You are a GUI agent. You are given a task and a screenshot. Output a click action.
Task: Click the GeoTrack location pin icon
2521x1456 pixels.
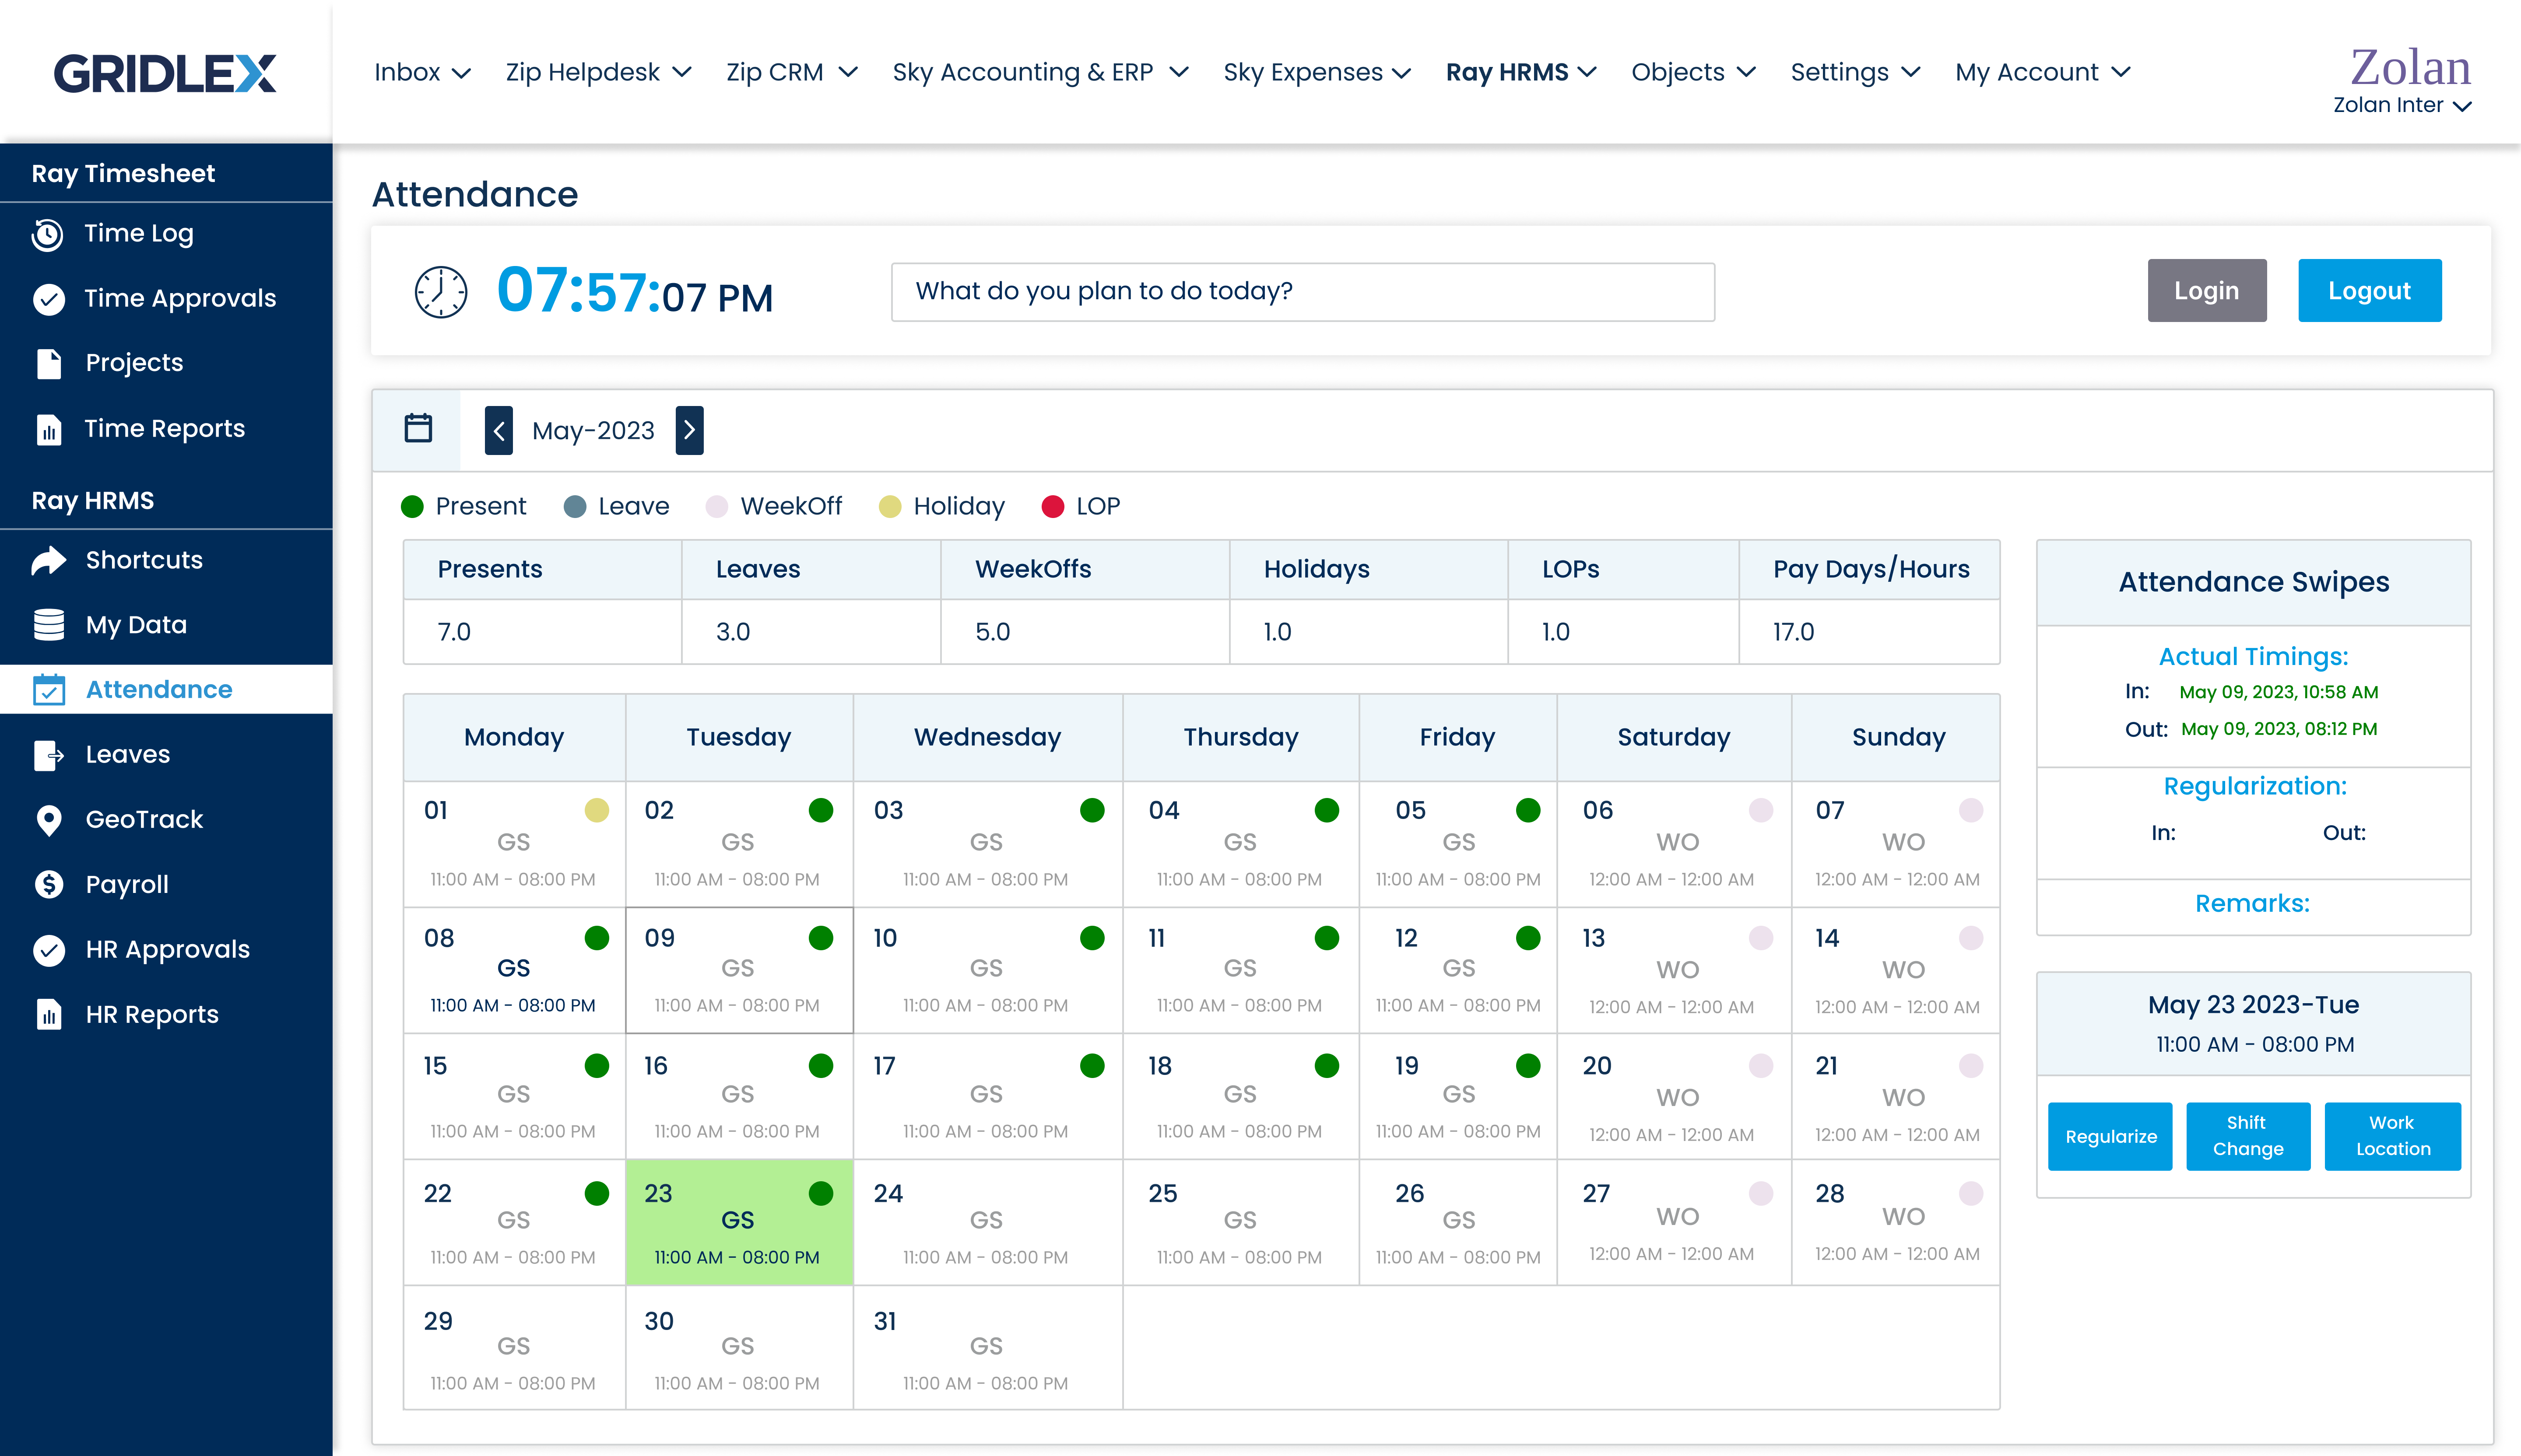pyautogui.click(x=48, y=820)
